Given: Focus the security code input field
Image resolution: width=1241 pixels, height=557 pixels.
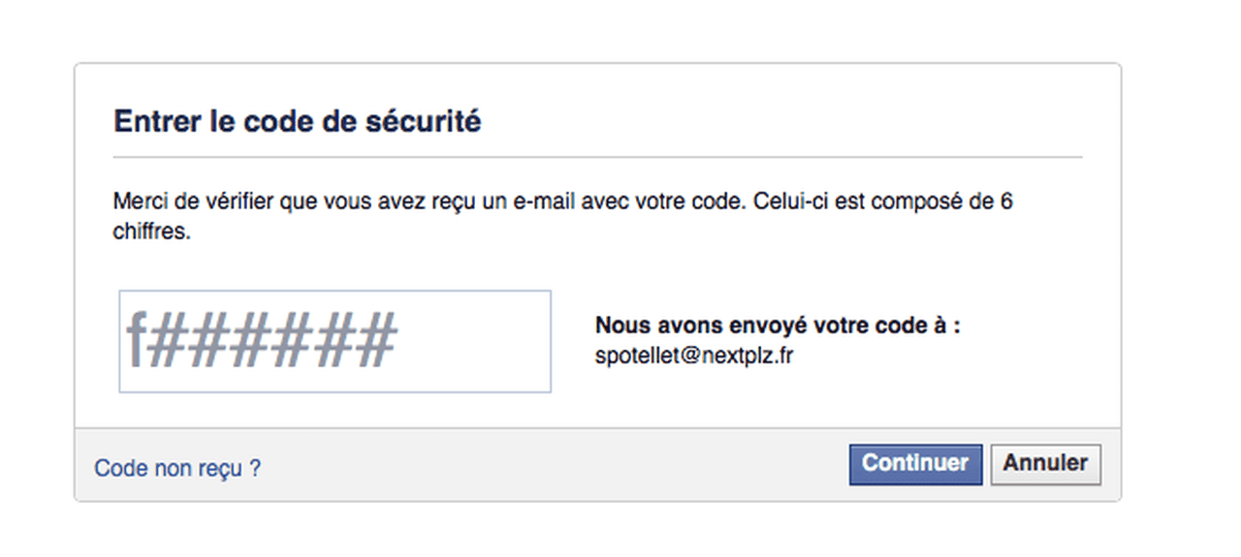Looking at the screenshot, I should [334, 341].
